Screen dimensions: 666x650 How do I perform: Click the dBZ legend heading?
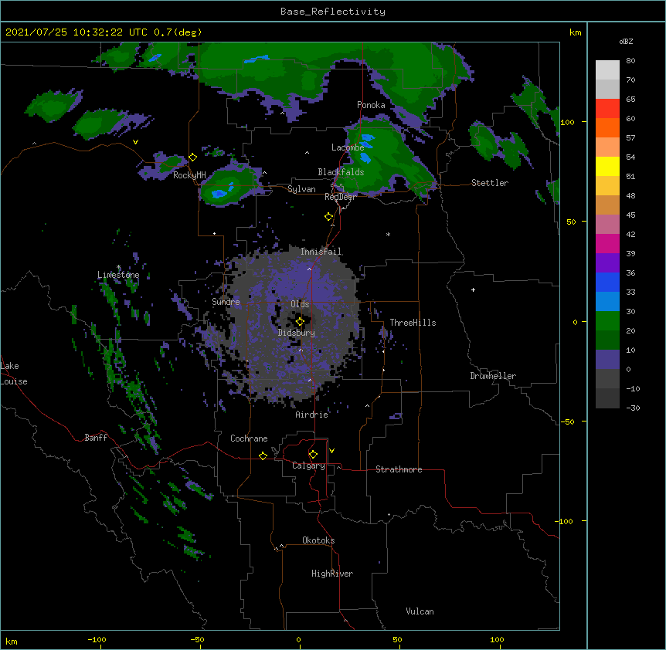pyautogui.click(x=626, y=41)
